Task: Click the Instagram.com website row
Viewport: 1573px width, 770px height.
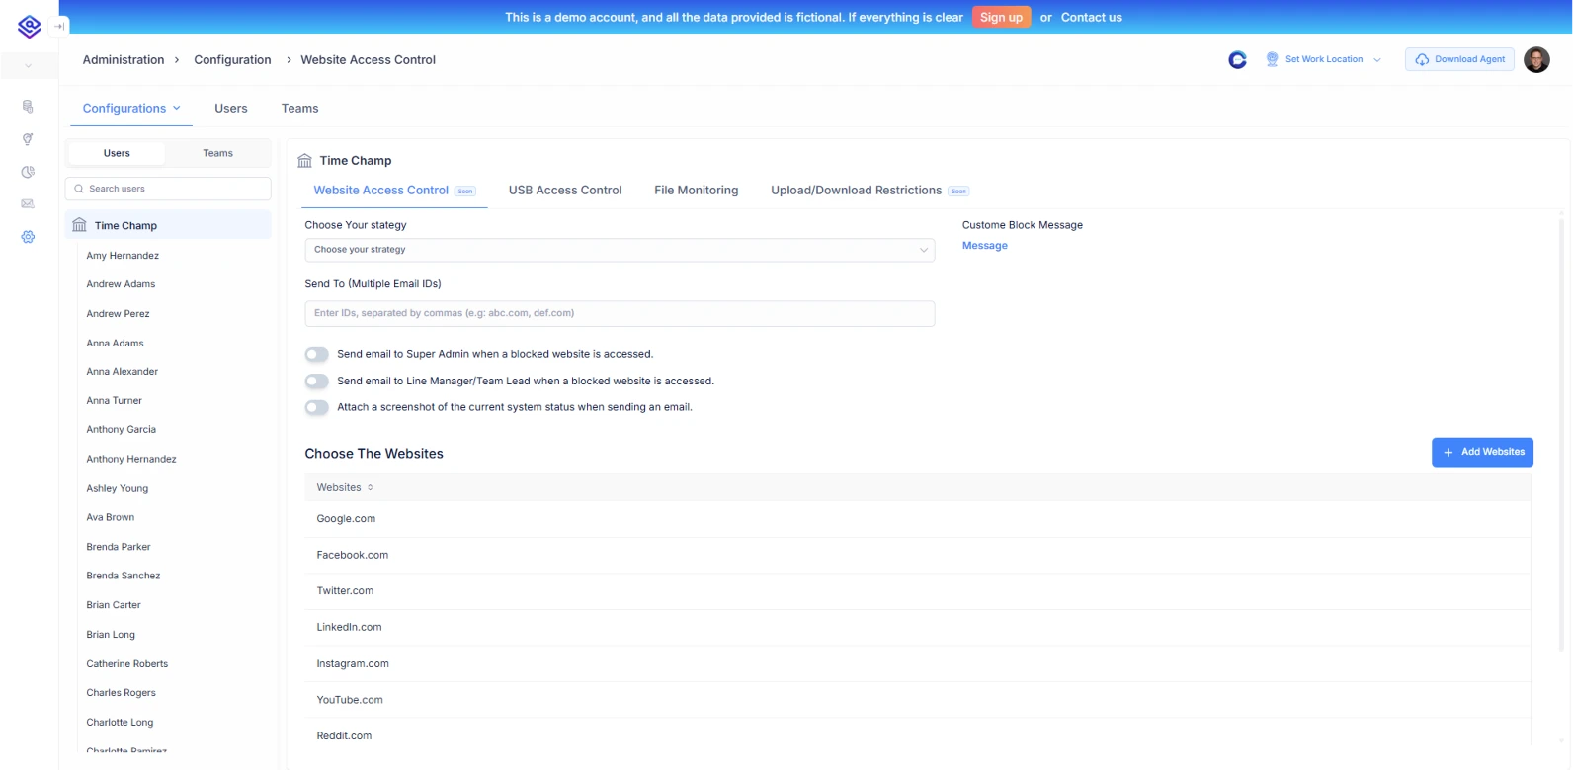Action: pyautogui.click(x=918, y=664)
